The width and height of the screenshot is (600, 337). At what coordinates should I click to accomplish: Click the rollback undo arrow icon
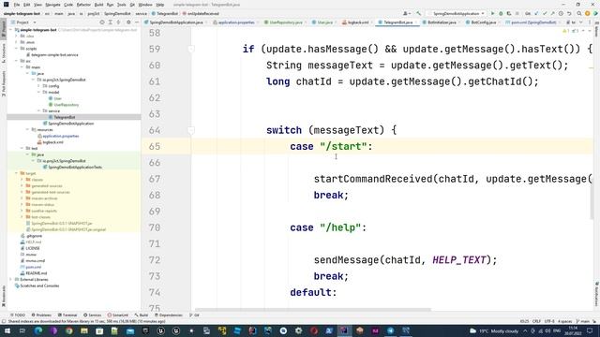(569, 13)
